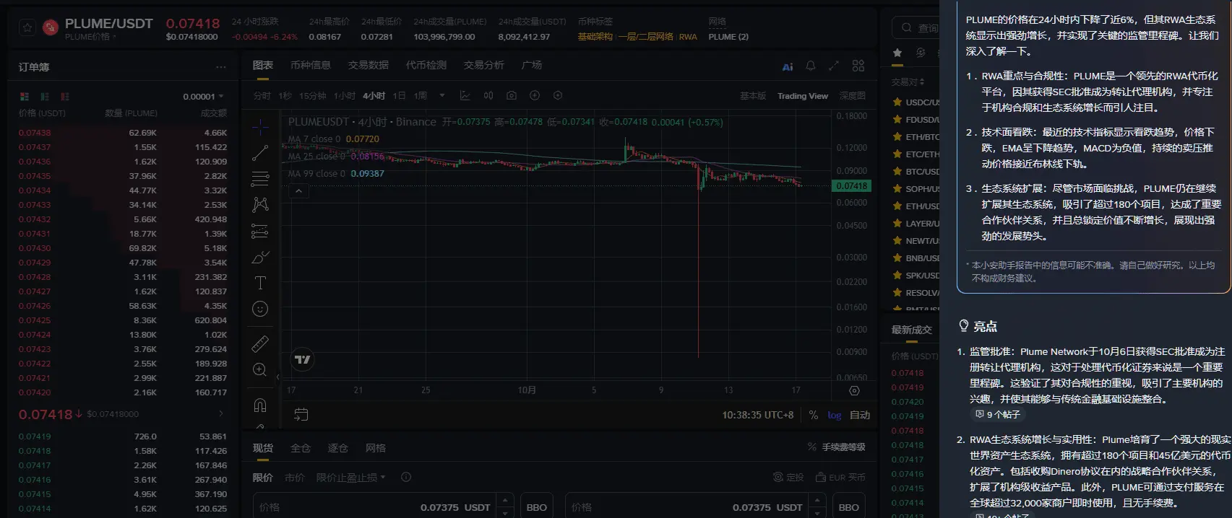The image size is (1232, 518).
Task: Open the AI assistant icon
Action: click(788, 66)
